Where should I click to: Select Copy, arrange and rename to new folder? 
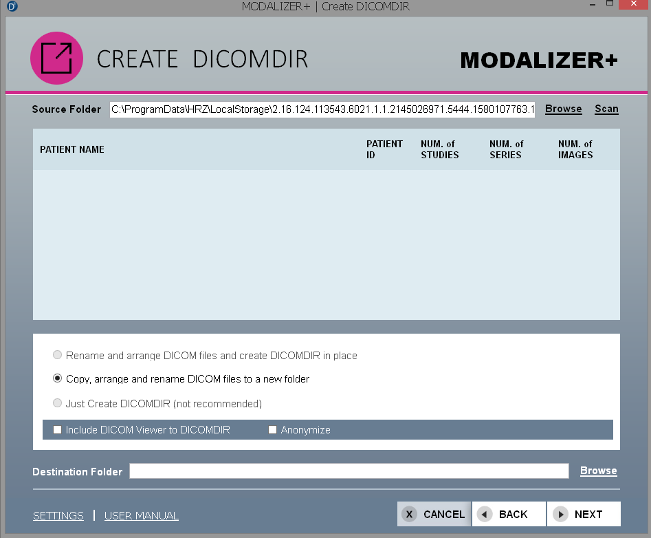coord(57,379)
